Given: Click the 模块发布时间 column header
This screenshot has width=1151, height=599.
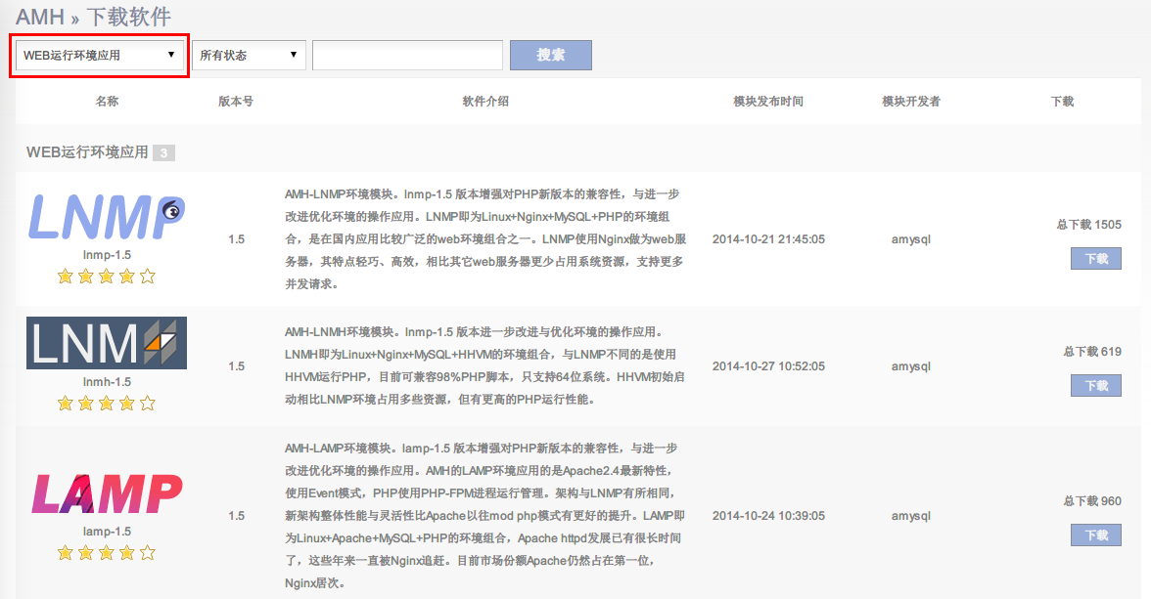Looking at the screenshot, I should (768, 102).
